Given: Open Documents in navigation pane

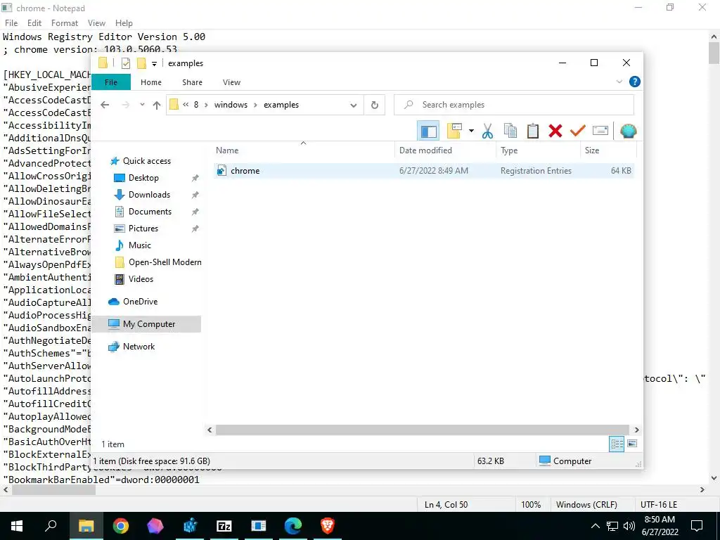Looking at the screenshot, I should [150, 212].
